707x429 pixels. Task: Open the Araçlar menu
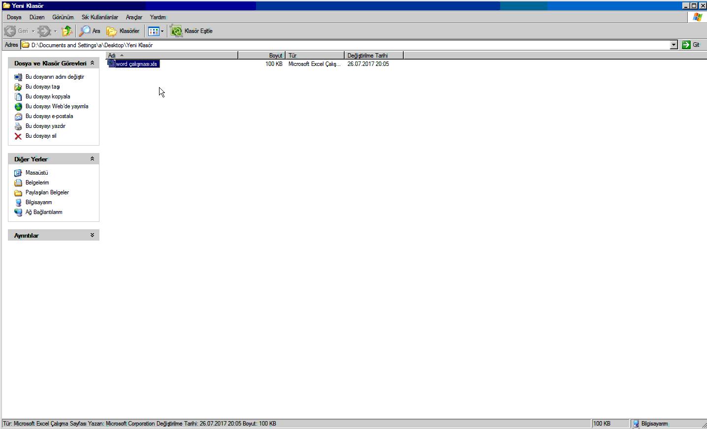point(133,17)
